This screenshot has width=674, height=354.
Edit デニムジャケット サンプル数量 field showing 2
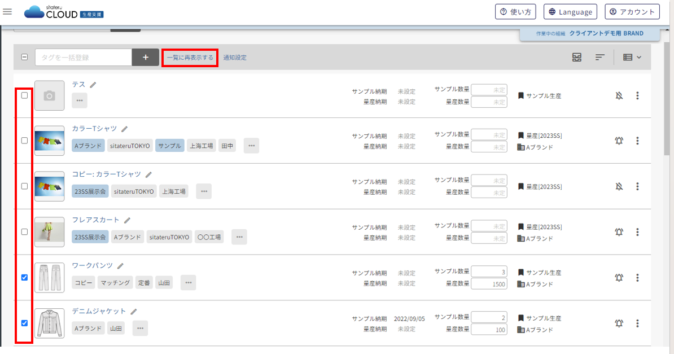489,317
